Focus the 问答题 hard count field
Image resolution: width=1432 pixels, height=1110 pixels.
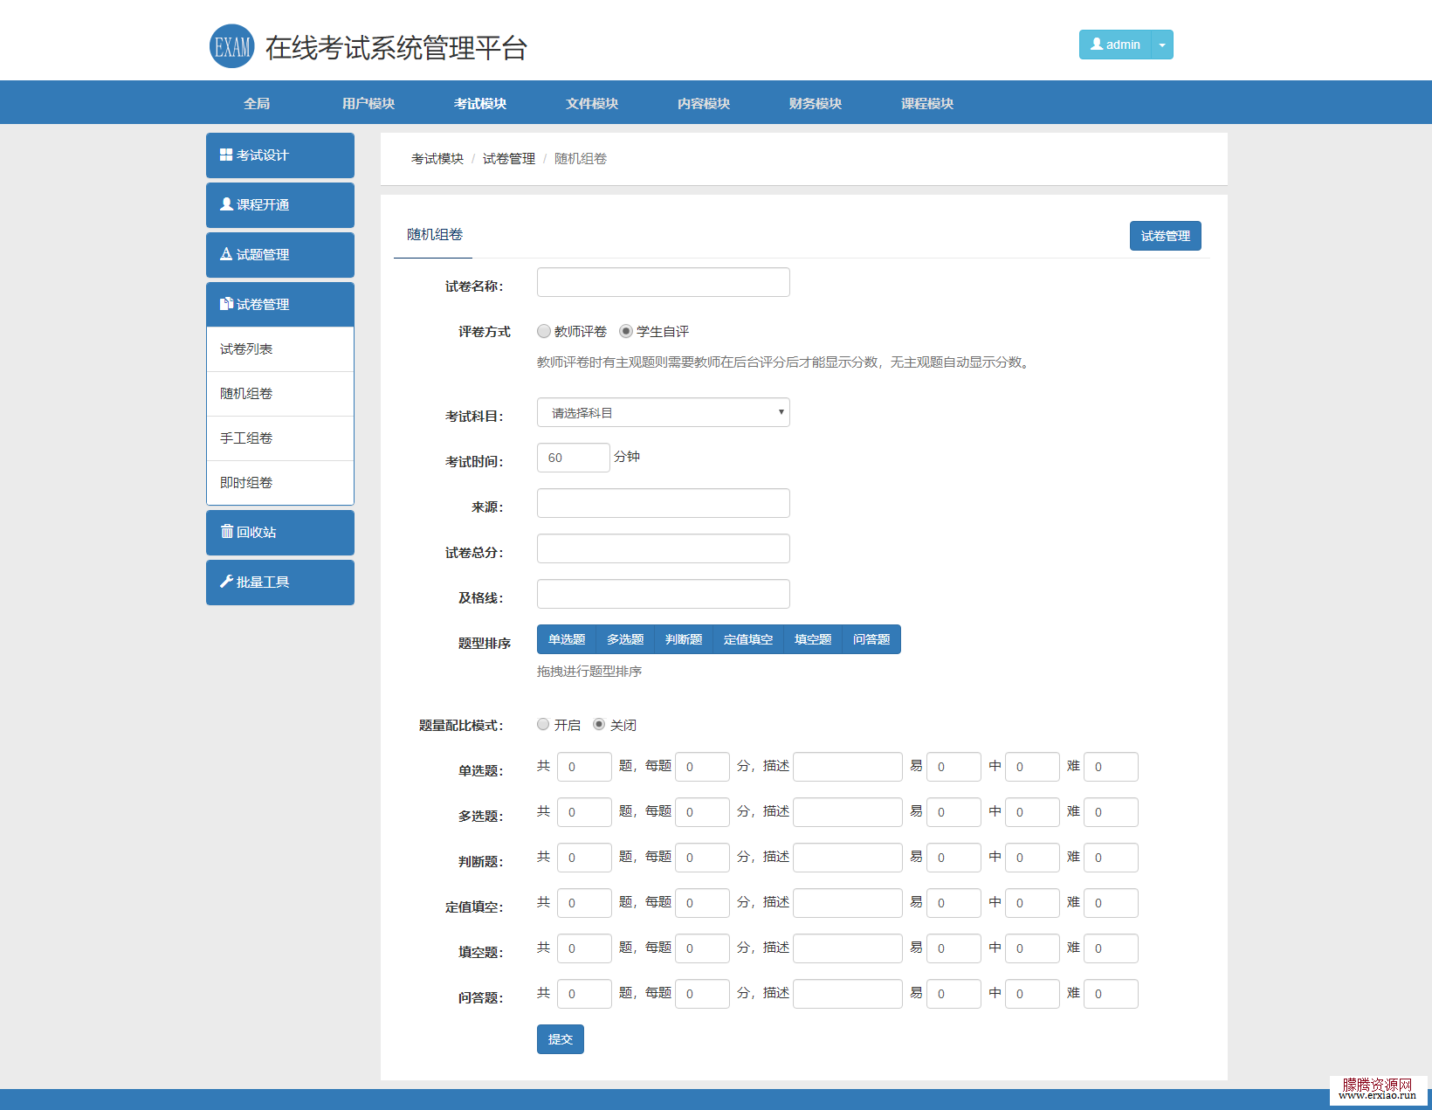pos(1111,994)
